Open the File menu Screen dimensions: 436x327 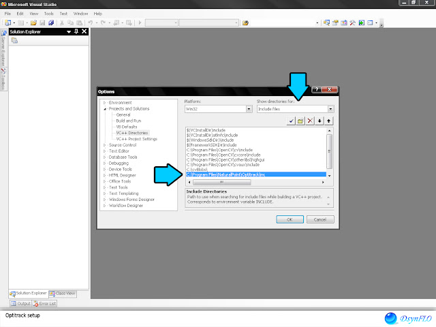pos(7,14)
